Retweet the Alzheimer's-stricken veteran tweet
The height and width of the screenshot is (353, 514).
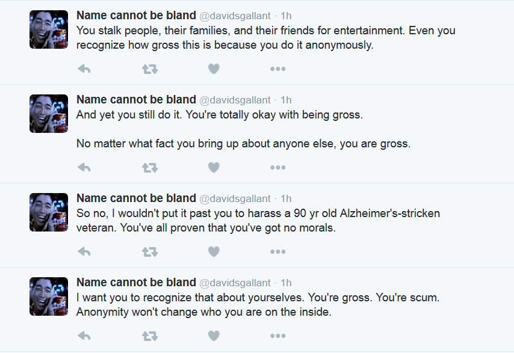[x=150, y=252]
